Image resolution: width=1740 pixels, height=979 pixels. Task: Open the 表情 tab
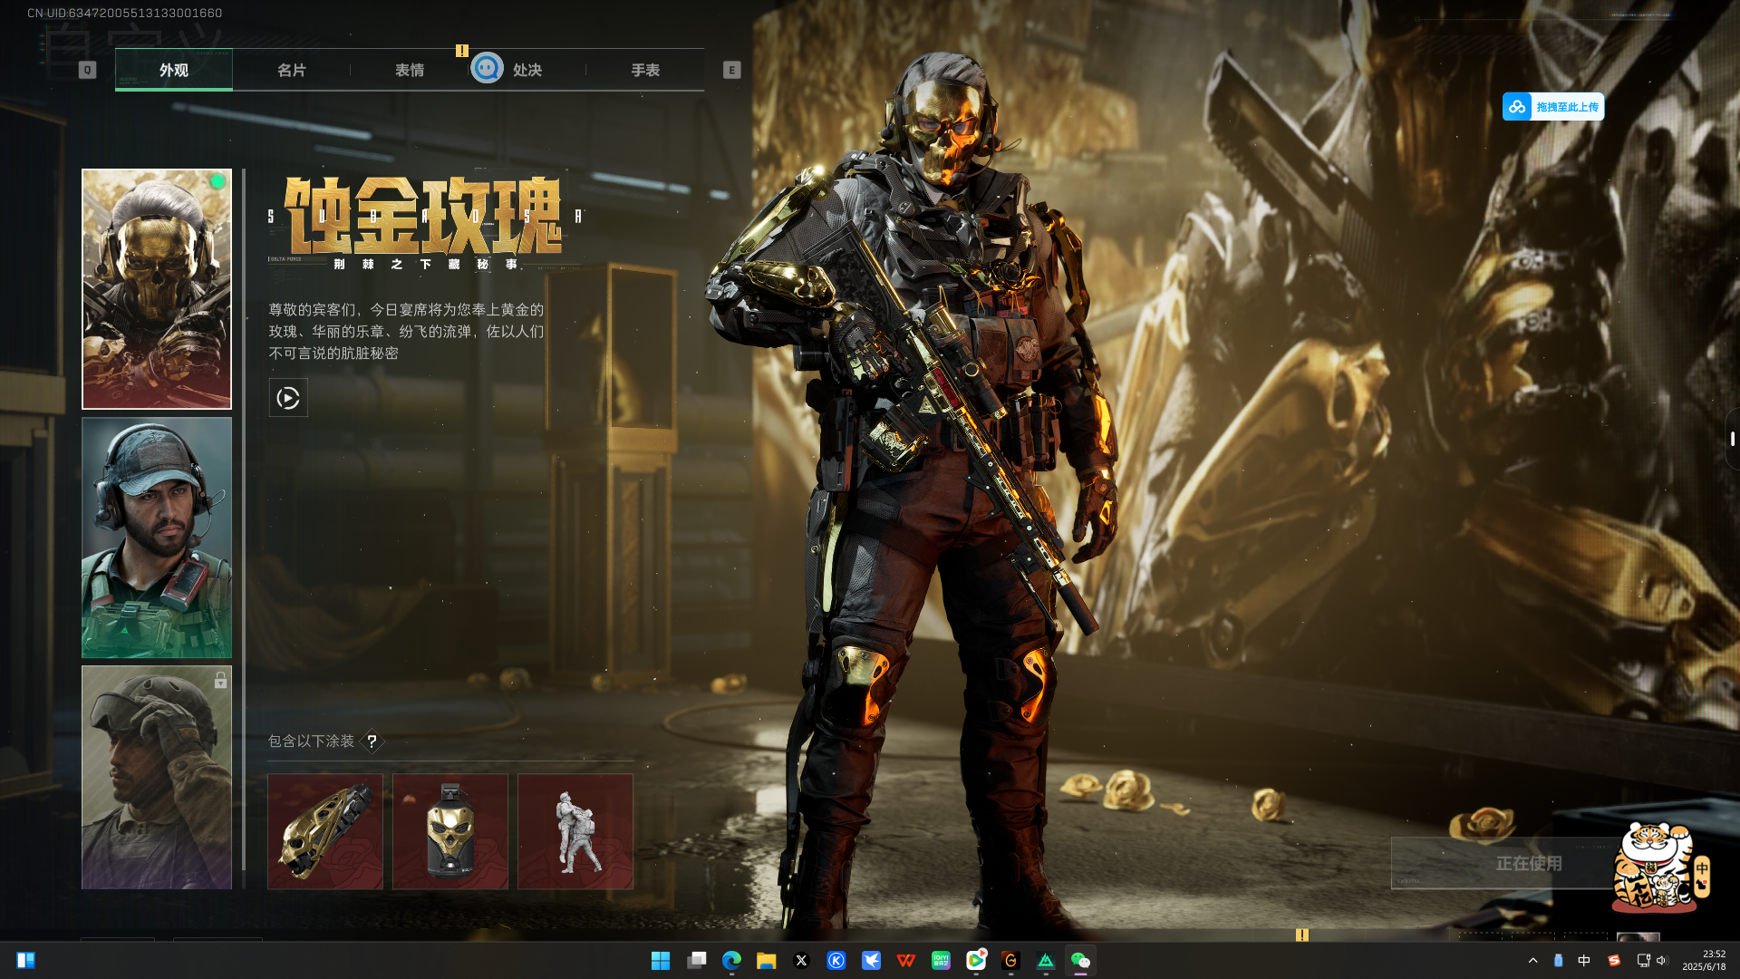[410, 70]
